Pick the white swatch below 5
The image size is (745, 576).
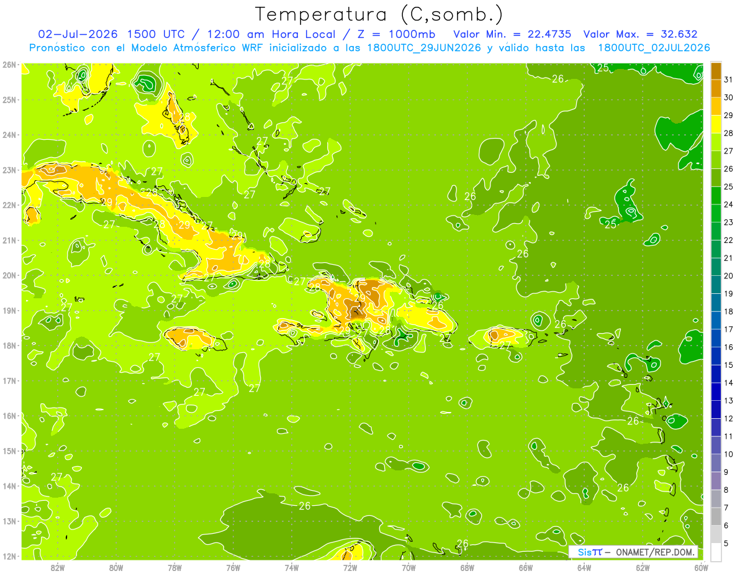pos(716,552)
